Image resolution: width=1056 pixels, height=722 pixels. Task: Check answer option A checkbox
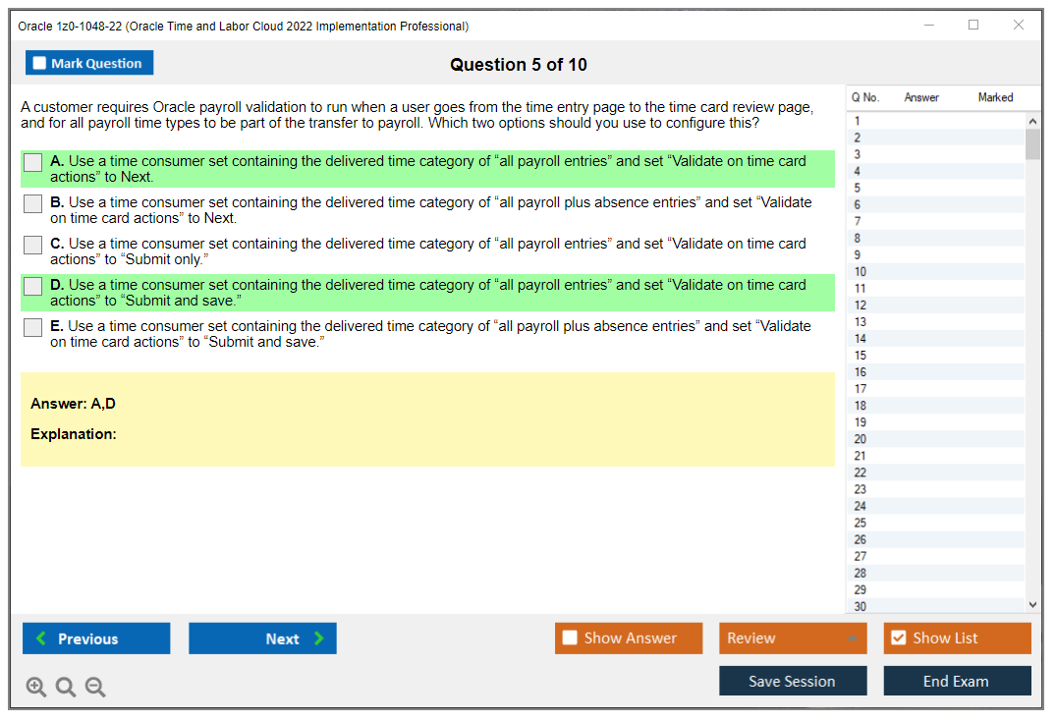[32, 162]
